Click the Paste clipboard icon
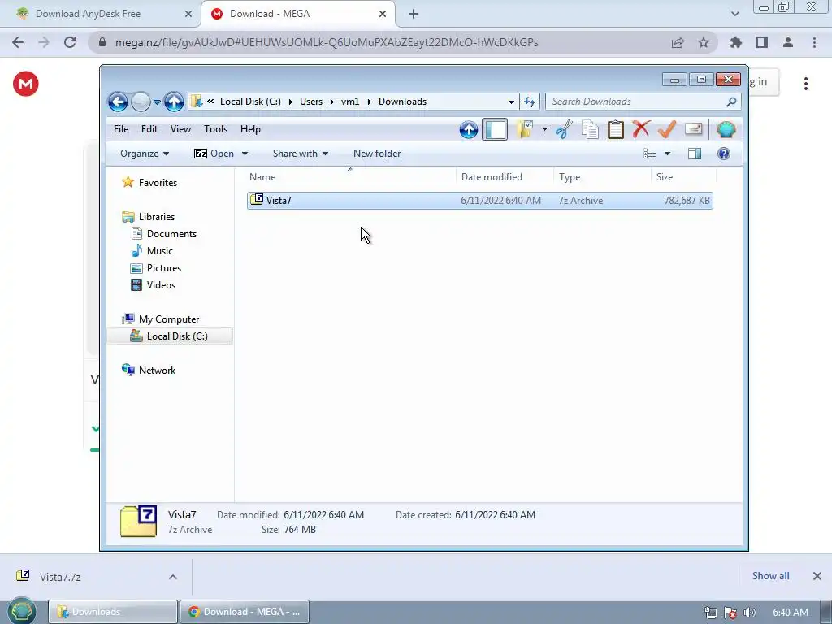Screen dimensions: 832x624 tap(616, 129)
